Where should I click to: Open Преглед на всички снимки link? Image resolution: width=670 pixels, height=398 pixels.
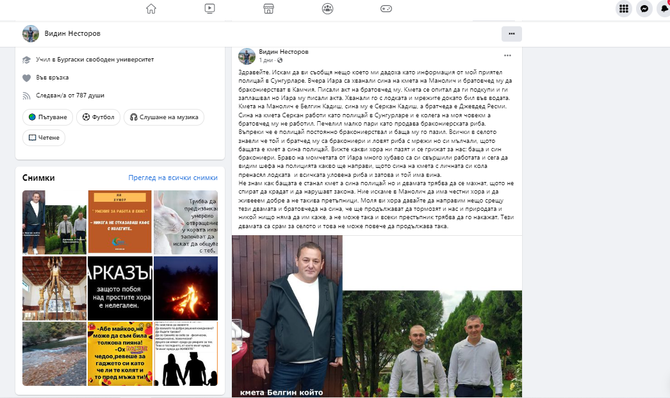tap(173, 178)
